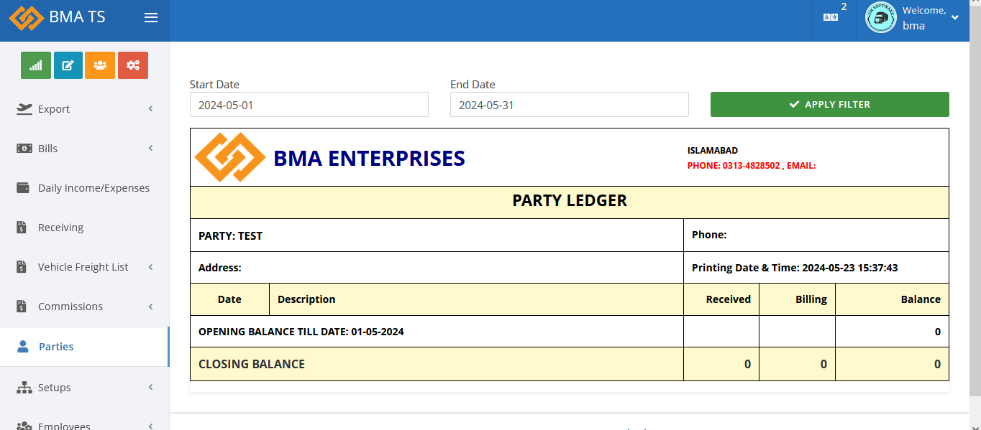Screen dimensions: 981x430
Task: Click the Apply Filter button
Action: tap(829, 105)
